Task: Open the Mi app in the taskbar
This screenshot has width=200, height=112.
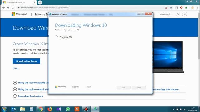Action: 77,109
